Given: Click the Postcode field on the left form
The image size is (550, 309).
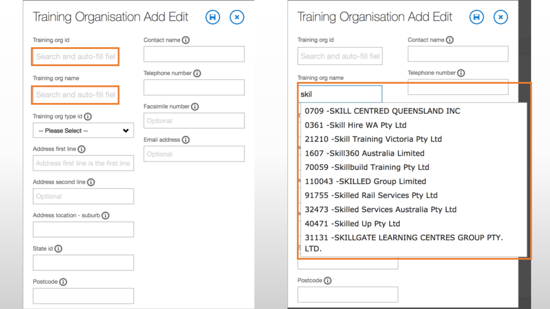Looking at the screenshot, I should tap(83, 296).
